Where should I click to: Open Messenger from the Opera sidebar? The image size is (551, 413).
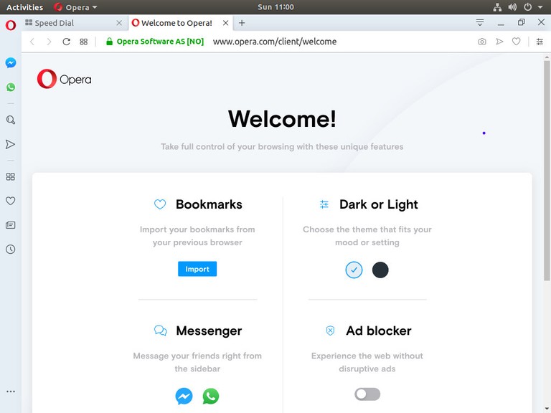(11, 63)
